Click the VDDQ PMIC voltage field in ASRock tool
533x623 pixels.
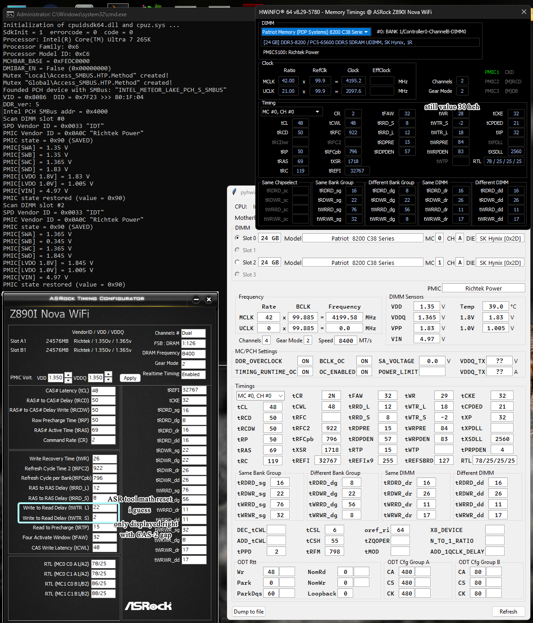pyautogui.click(x=96, y=378)
